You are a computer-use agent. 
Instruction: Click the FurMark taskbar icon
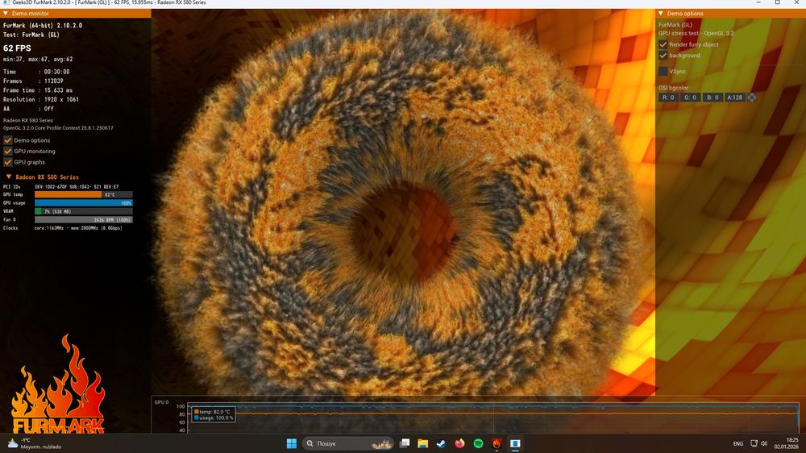pos(496,443)
